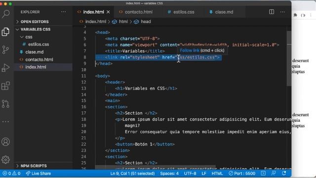Follow the css/estilos.css link in code
The width and height of the screenshot is (316, 178).
(x=196, y=57)
